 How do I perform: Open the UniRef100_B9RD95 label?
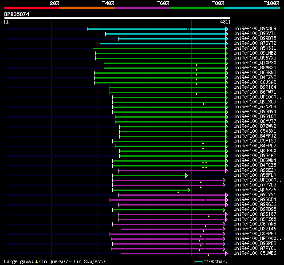(255, 210)
